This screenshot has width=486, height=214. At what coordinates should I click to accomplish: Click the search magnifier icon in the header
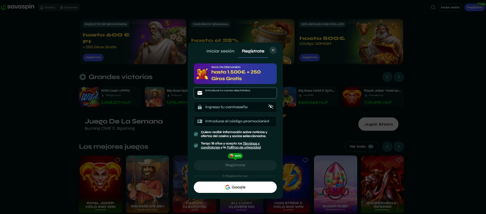click(x=433, y=7)
